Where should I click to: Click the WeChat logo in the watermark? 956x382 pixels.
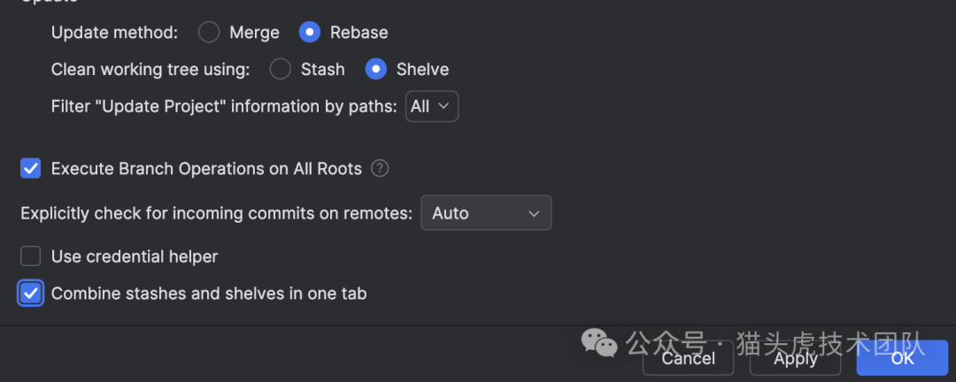click(597, 342)
